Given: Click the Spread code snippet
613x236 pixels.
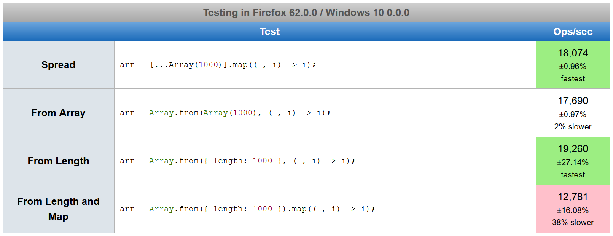Looking at the screenshot, I should point(218,65).
